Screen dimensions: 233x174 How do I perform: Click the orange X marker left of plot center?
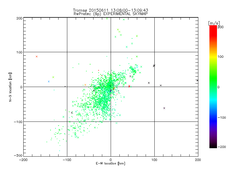tap(85, 85)
